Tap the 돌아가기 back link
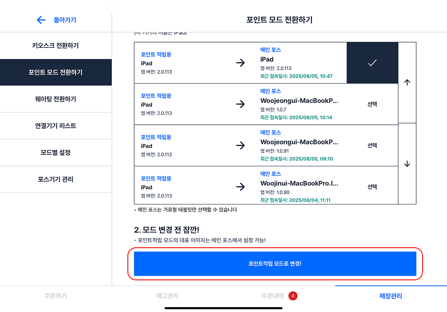Image resolution: width=447 pixels, height=312 pixels. 65,20
